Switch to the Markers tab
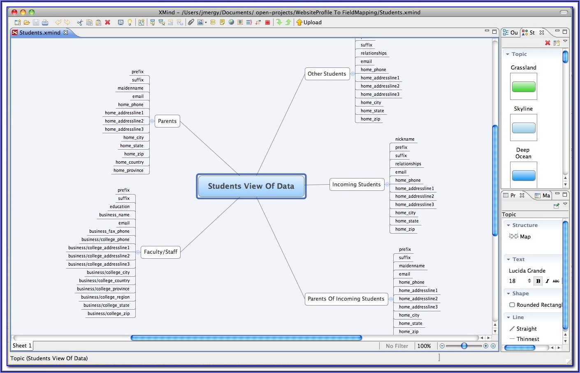 coord(543,196)
